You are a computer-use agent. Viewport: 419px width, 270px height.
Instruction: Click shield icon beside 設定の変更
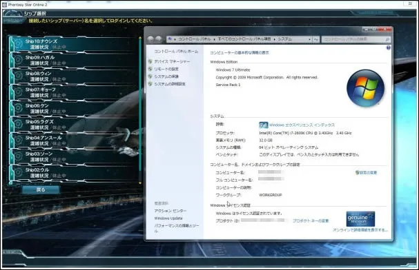[358, 173]
